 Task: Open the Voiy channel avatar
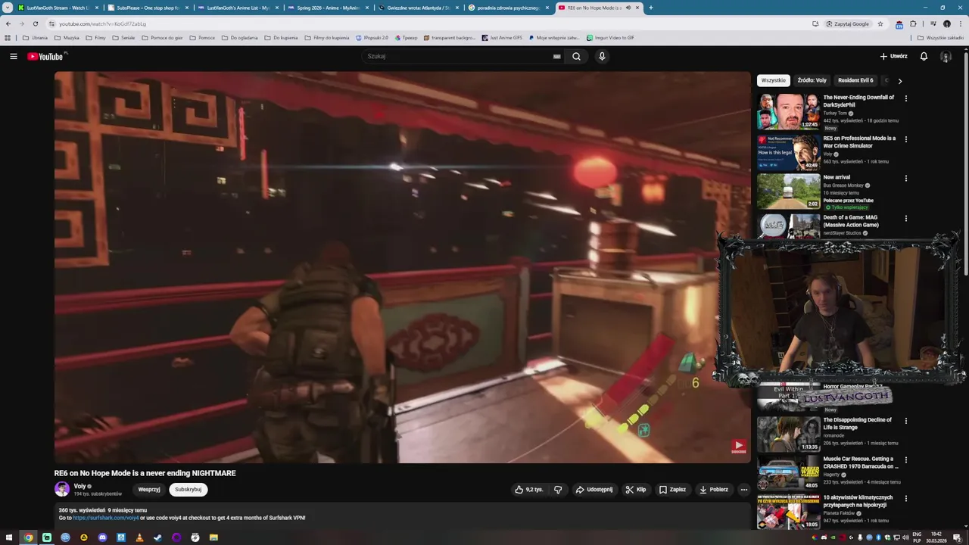click(62, 490)
